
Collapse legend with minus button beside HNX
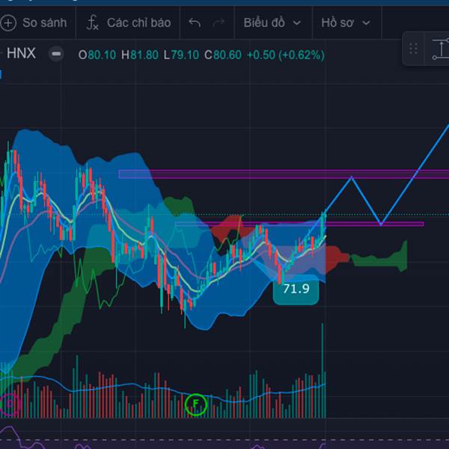click(56, 54)
